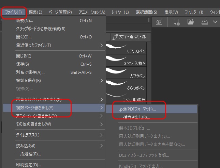The width and height of the screenshot is (220, 168).
Task: Choose 保存(S) menu entry
Action: tap(54, 64)
